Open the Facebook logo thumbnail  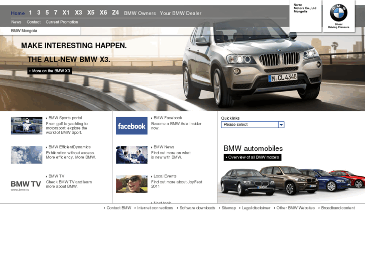coord(132,126)
